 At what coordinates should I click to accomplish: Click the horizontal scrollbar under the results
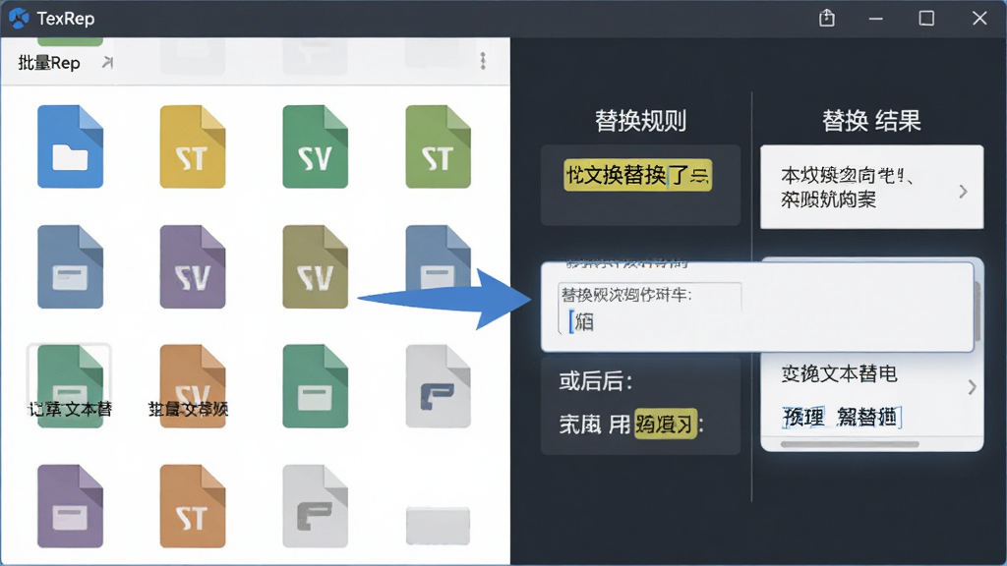[x=850, y=444]
